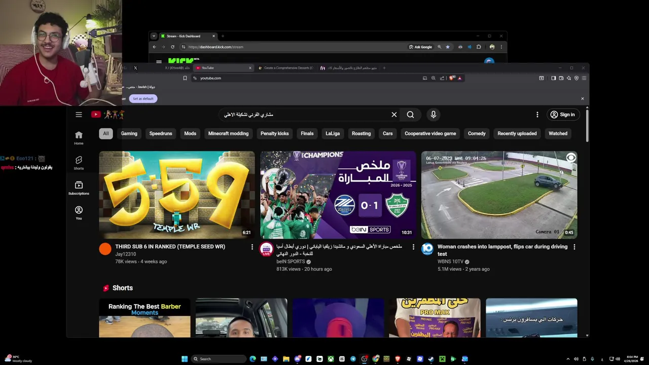Click Ask Google in Kick window

pos(420,47)
